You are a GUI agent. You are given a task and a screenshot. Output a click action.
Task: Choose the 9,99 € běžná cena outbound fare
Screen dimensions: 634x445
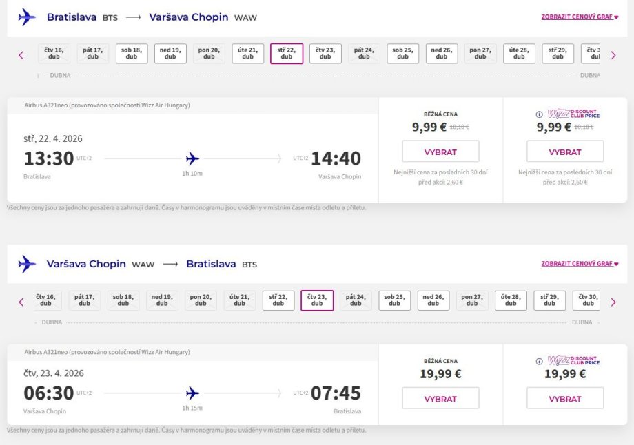pyautogui.click(x=440, y=152)
